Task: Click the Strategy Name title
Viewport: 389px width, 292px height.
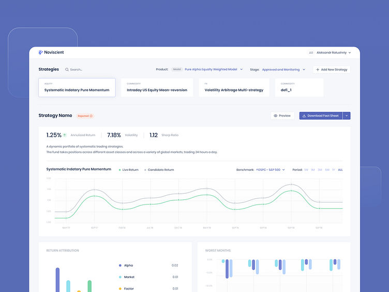Action: coord(55,115)
